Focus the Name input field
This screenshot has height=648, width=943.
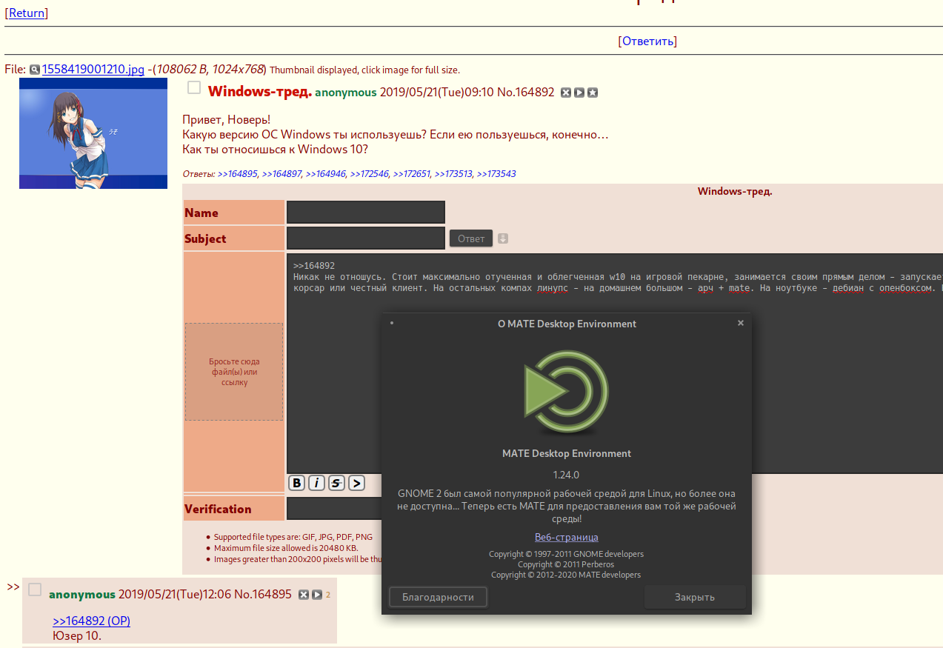coord(366,213)
